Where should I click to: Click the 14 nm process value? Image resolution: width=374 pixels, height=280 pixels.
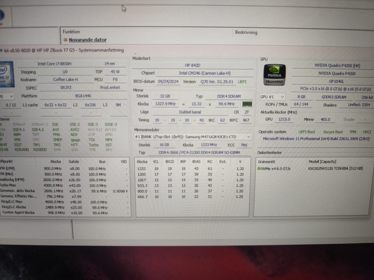coord(110,64)
